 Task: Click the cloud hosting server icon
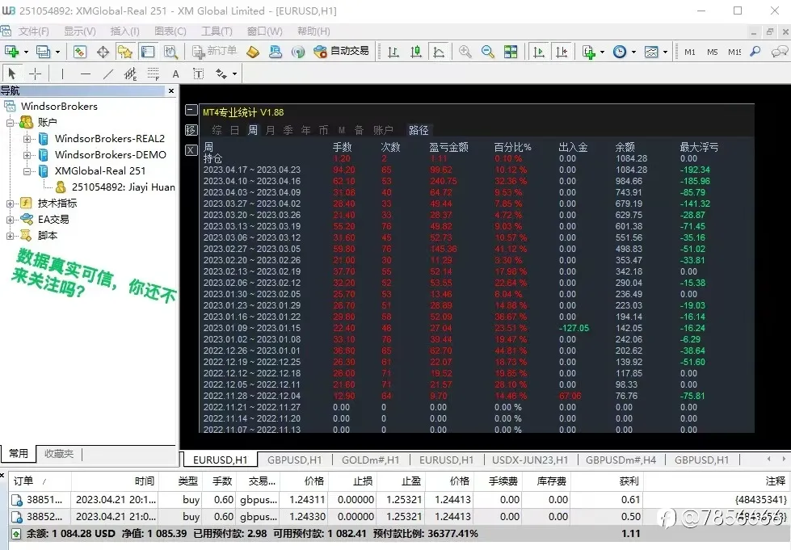276,52
